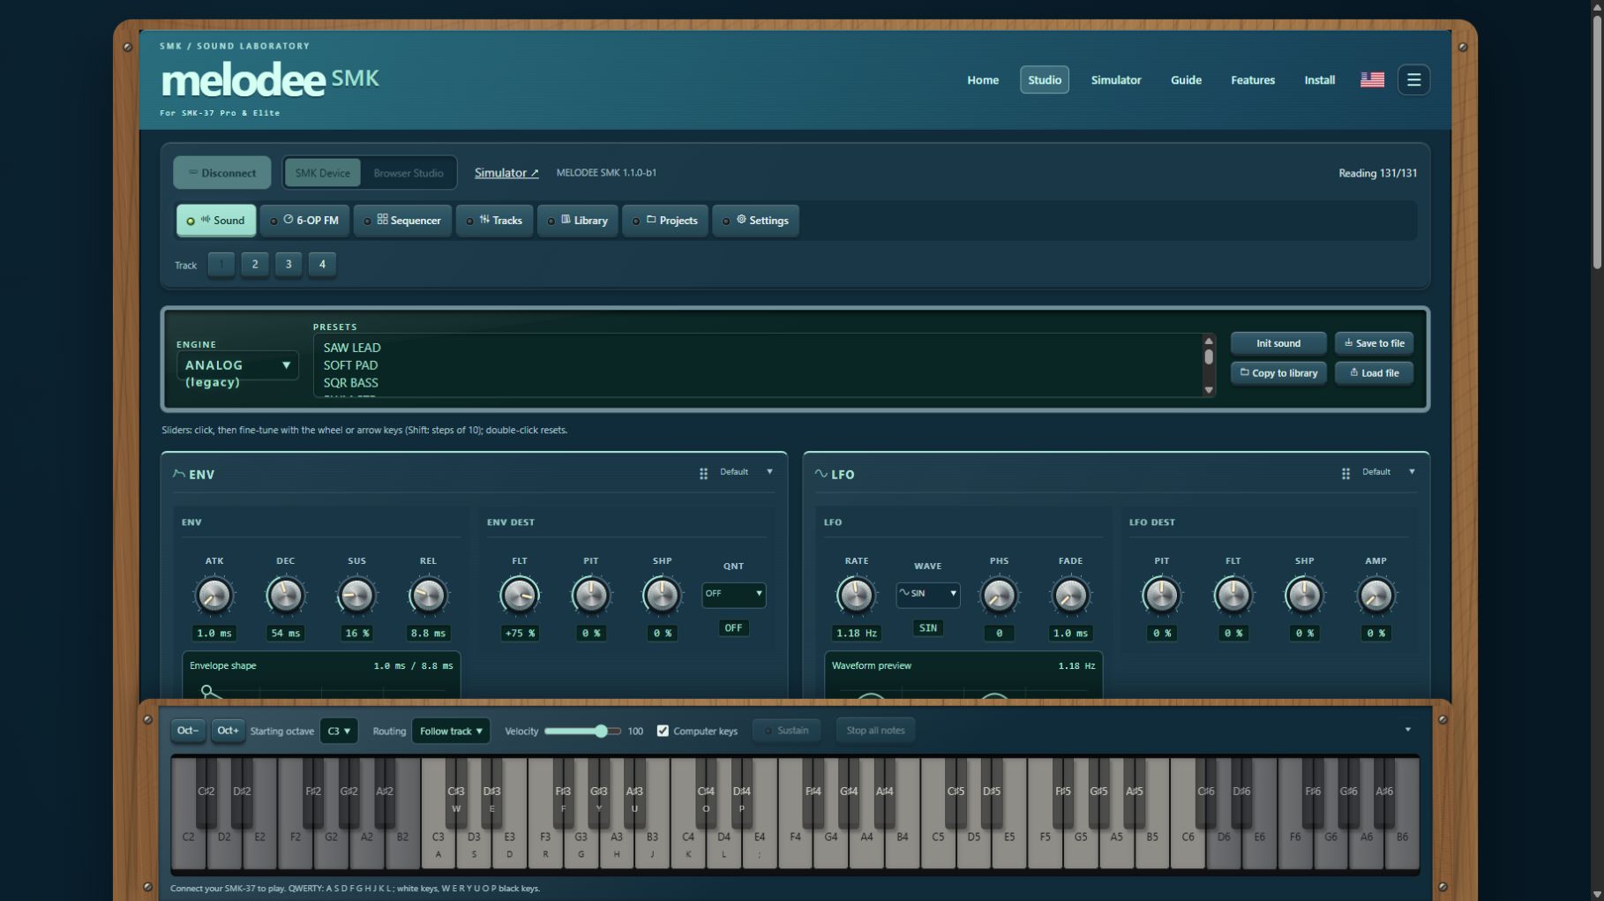
Task: Open the QNT OFF dropdown
Action: (x=733, y=594)
